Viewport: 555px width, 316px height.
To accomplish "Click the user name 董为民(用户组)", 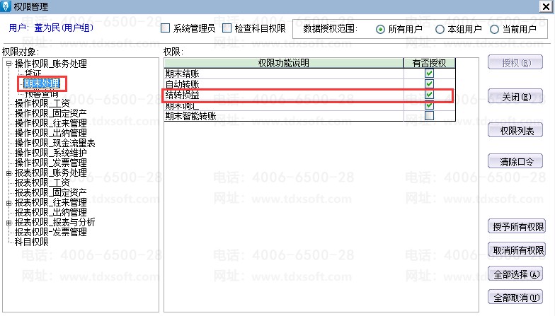I will pos(64,28).
